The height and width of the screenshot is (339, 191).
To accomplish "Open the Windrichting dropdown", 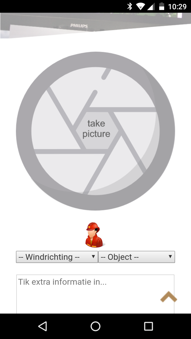I will pos(57,257).
